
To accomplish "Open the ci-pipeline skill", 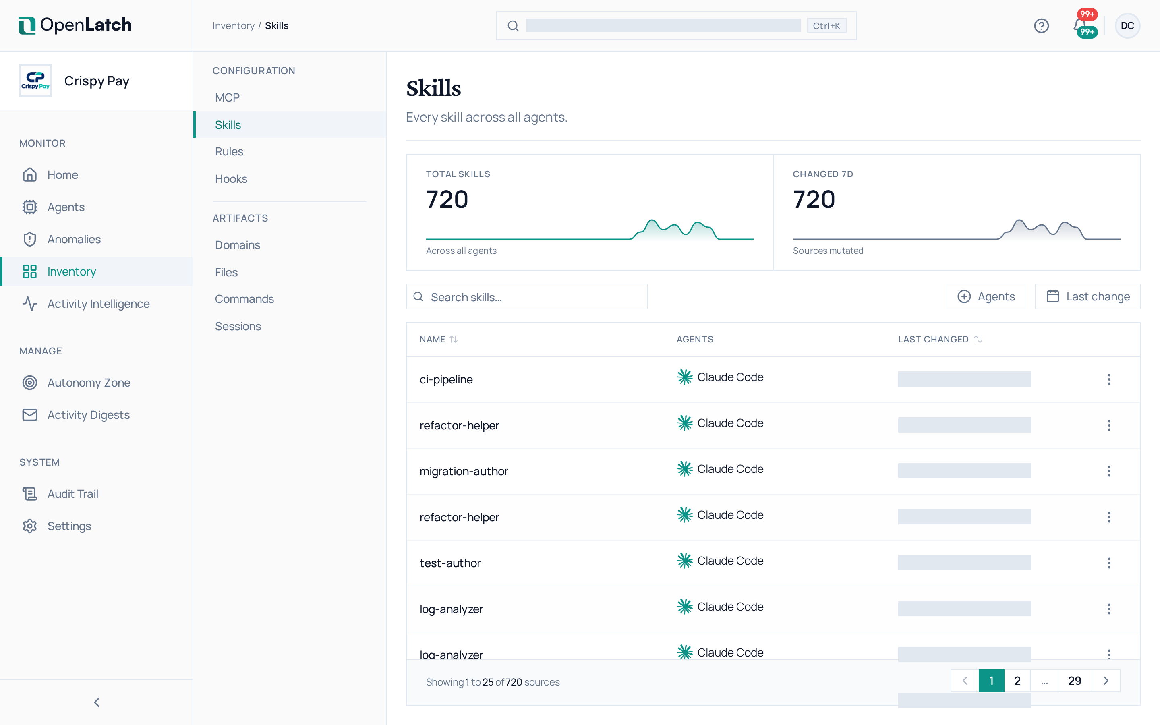I will [446, 379].
